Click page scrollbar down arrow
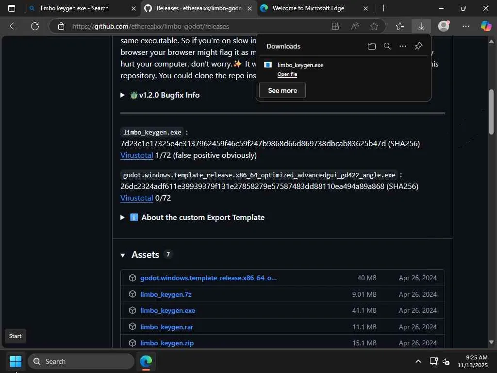The width and height of the screenshot is (497, 373). (x=491, y=342)
